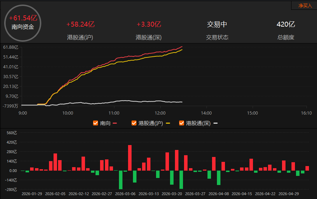Click the 11:00 time axis label
Image resolution: width=317 pixels, height=199 pixels.
click(114, 113)
